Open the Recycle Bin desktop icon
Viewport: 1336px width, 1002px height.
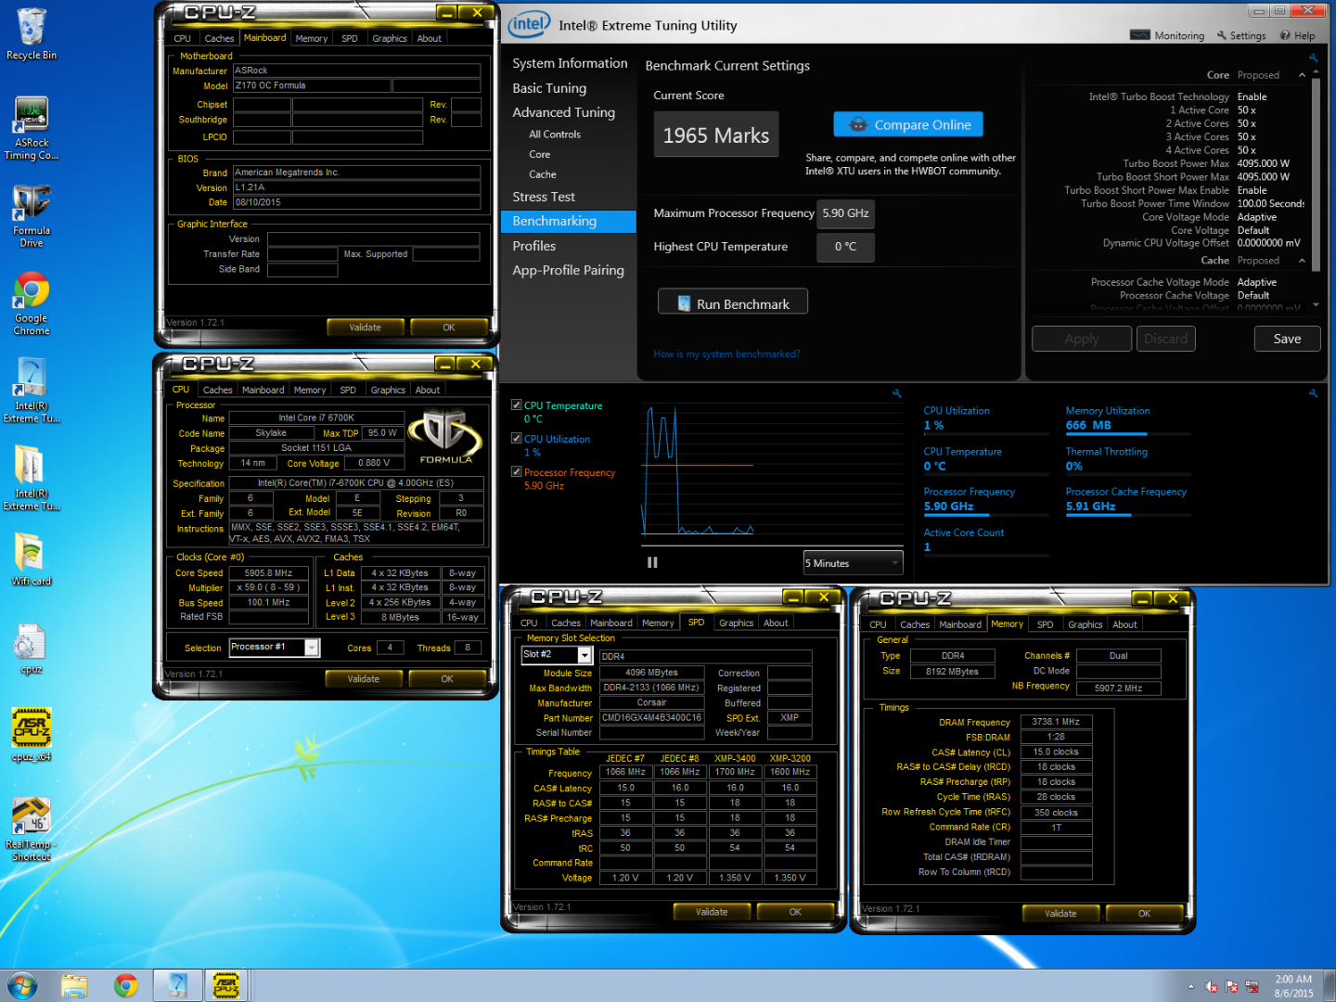click(31, 34)
